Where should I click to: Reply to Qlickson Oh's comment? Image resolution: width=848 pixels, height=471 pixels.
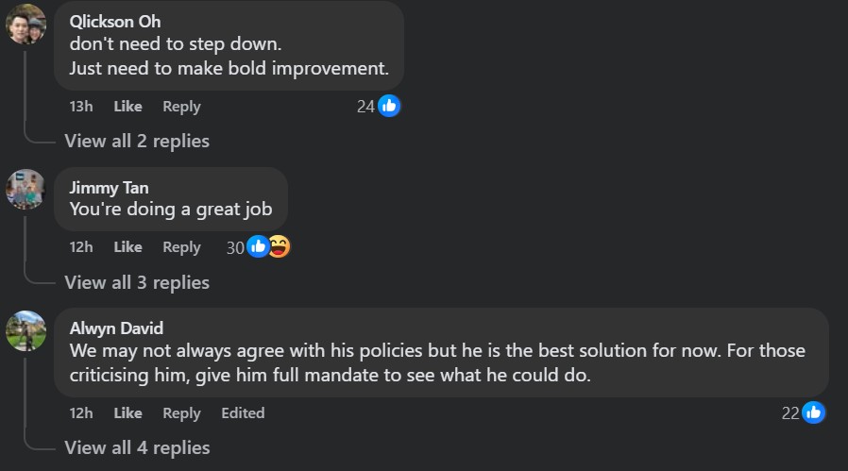(x=181, y=107)
